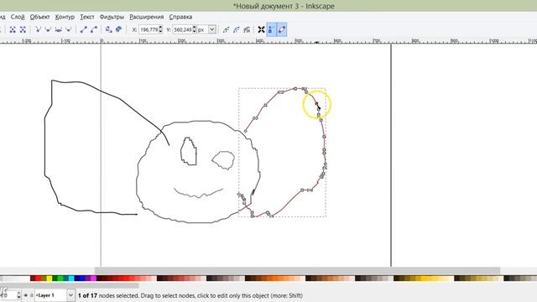The image size is (537, 302).
Task: Open the Фильтры menu
Action: point(112,17)
